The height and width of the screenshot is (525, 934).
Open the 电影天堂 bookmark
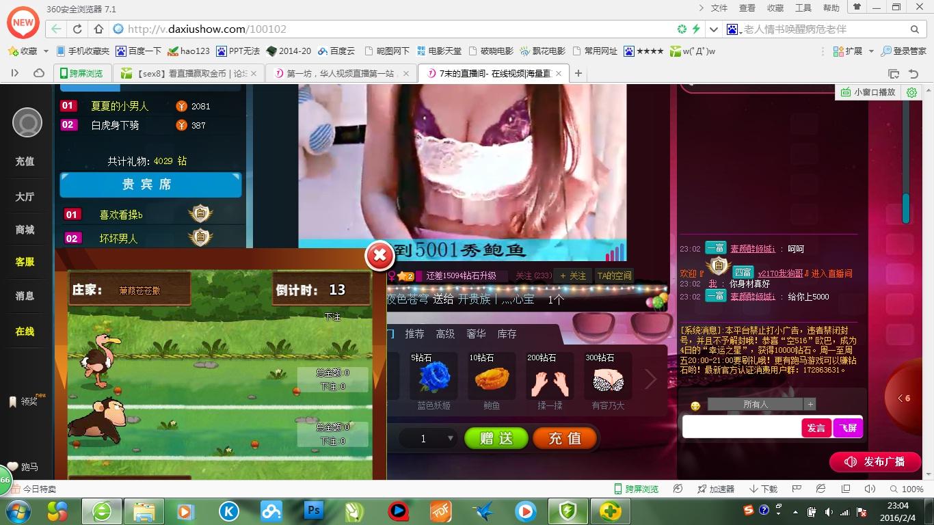[438, 51]
